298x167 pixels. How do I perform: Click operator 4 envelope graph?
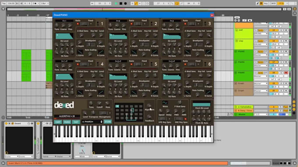(64, 77)
